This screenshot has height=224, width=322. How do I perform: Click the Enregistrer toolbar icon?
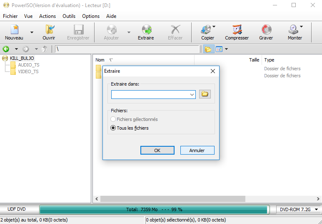pyautogui.click(x=78, y=30)
